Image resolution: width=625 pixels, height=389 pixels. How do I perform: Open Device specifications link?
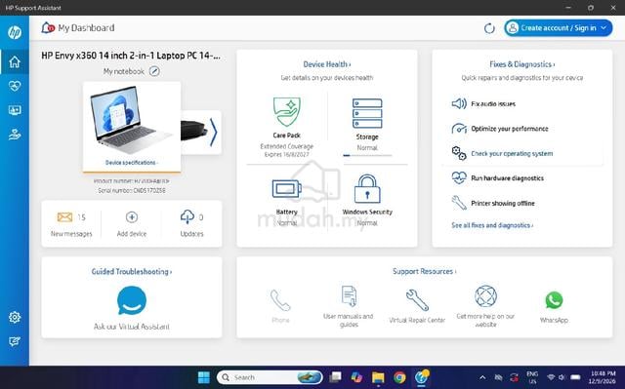(x=132, y=163)
